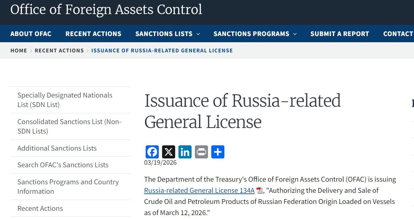This screenshot has width=414, height=219.
Task: Share the license announcement on LinkedIn
Action: [185, 152]
